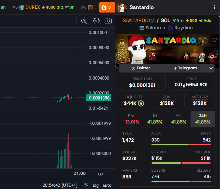This screenshot has width=220, height=189.
Task: Click the PRICE 5654 SOL box
Action: 191,83
